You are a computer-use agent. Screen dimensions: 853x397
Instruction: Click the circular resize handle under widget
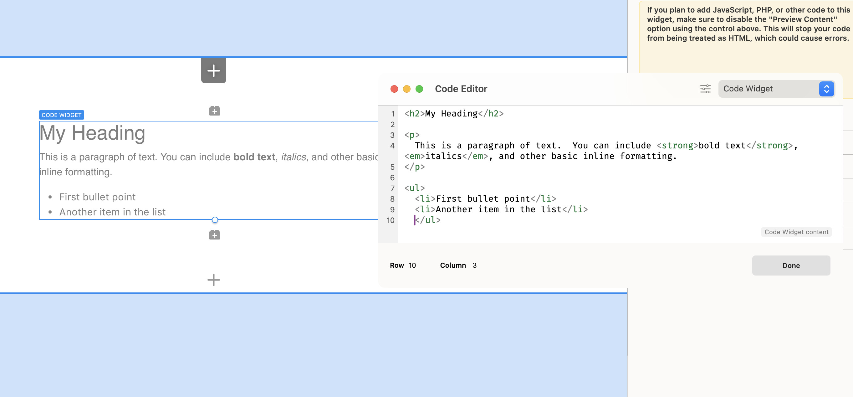(x=215, y=220)
